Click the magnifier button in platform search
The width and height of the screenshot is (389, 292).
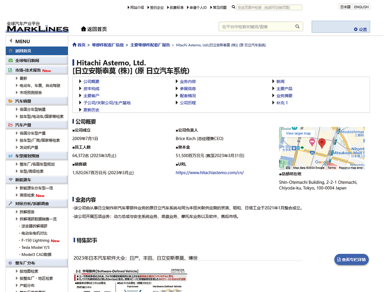pos(297,27)
